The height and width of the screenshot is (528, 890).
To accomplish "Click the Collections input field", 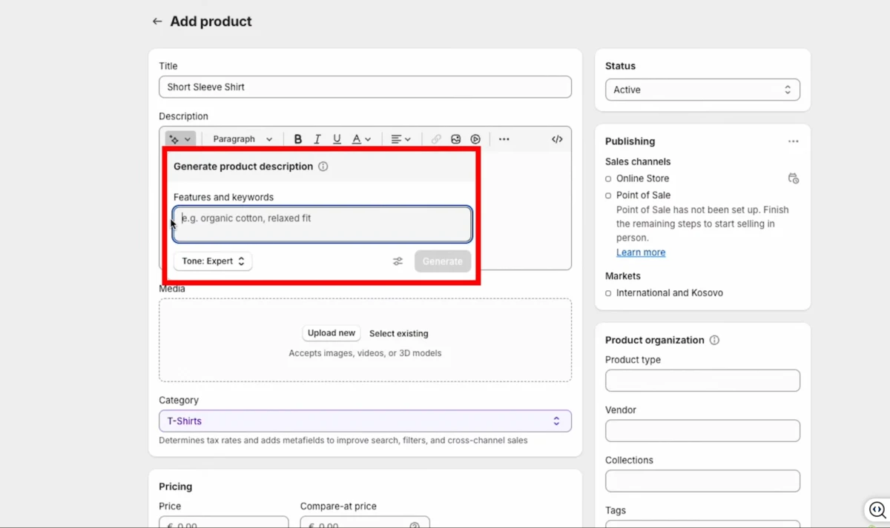I will (702, 481).
